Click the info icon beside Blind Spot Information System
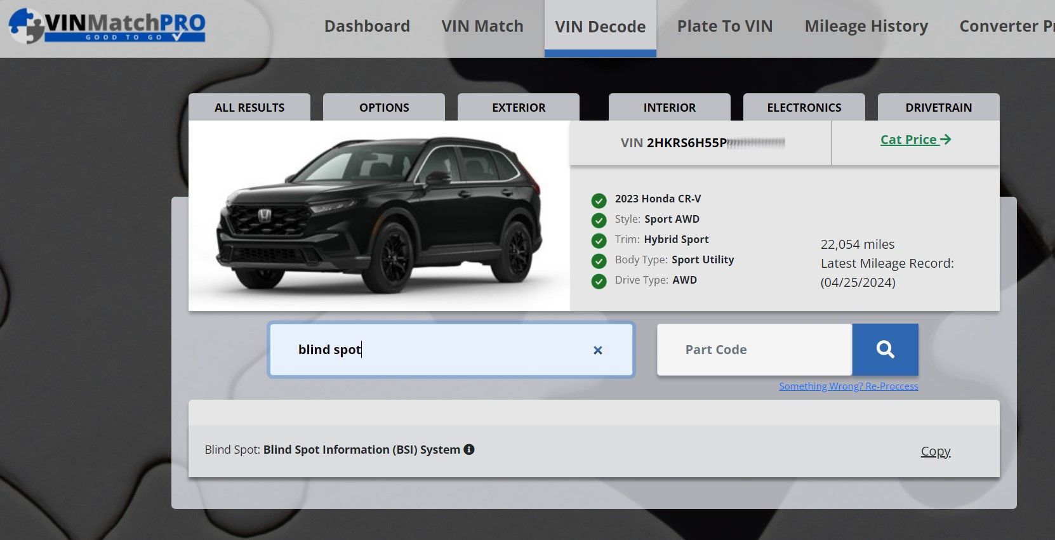Viewport: 1055px width, 540px height. (x=469, y=449)
